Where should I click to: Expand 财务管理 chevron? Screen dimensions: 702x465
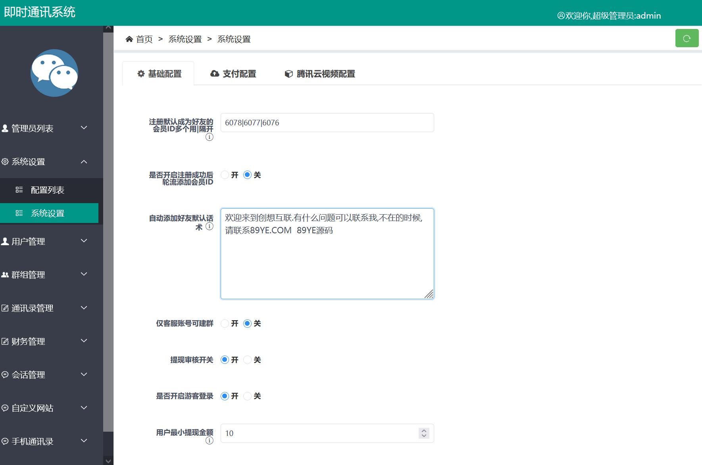84,341
